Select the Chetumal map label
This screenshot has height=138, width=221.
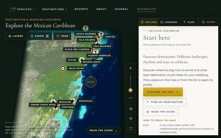(68, 107)
